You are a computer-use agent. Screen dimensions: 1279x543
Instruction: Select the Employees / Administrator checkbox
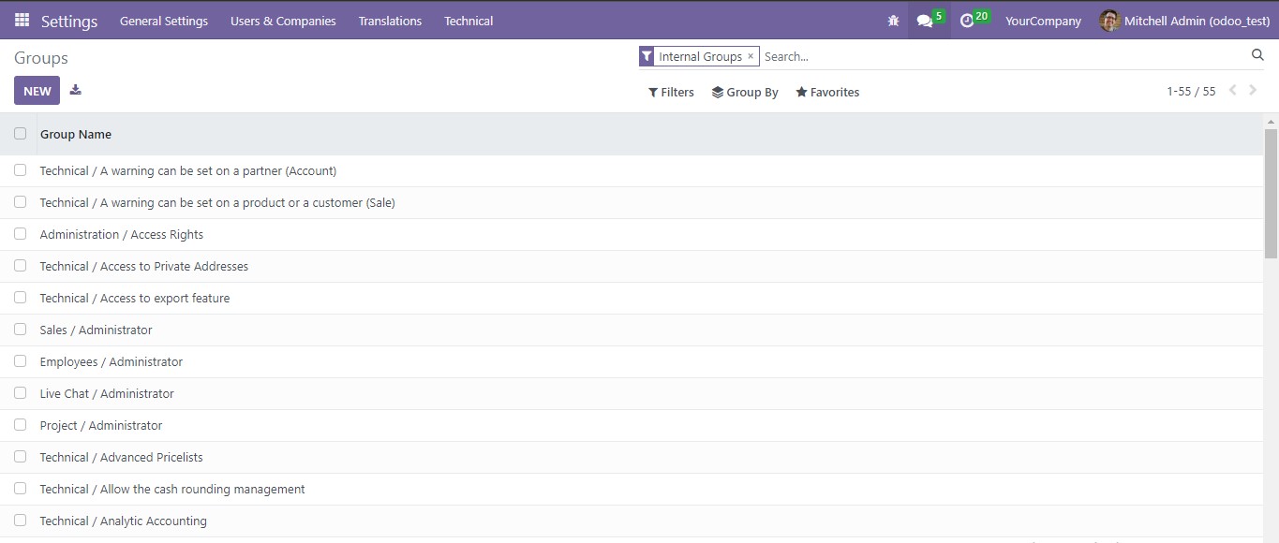[x=20, y=361]
